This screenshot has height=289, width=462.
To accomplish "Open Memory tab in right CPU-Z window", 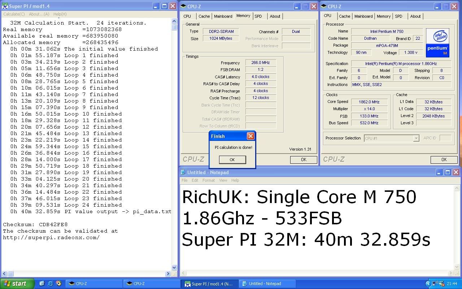I will [x=383, y=16].
